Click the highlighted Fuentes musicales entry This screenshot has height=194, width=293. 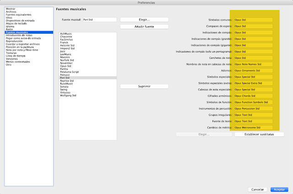pyautogui.click(x=29, y=32)
